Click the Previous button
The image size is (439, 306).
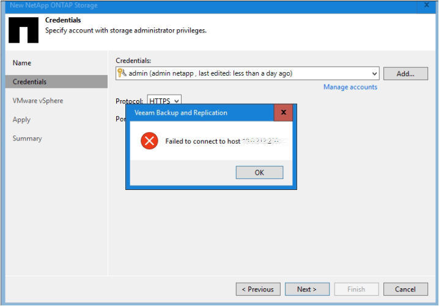point(258,289)
